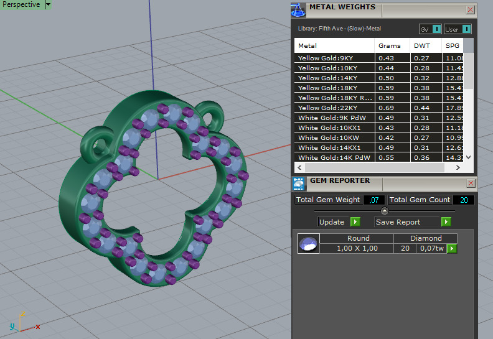
Task: Sort by the Grams column header
Action: [392, 45]
